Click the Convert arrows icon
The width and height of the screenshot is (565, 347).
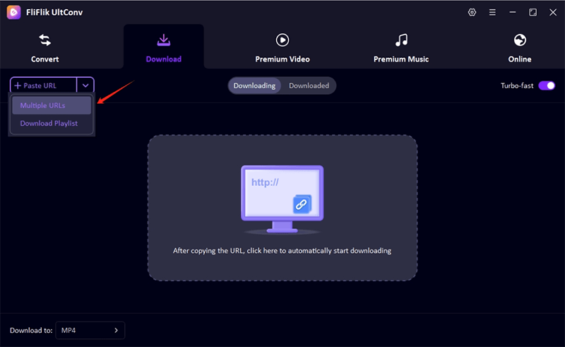click(x=44, y=40)
